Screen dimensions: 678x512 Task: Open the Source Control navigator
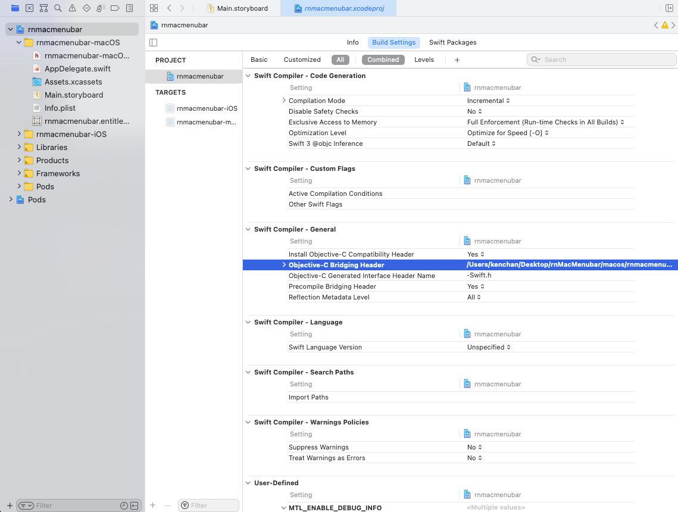[29, 8]
